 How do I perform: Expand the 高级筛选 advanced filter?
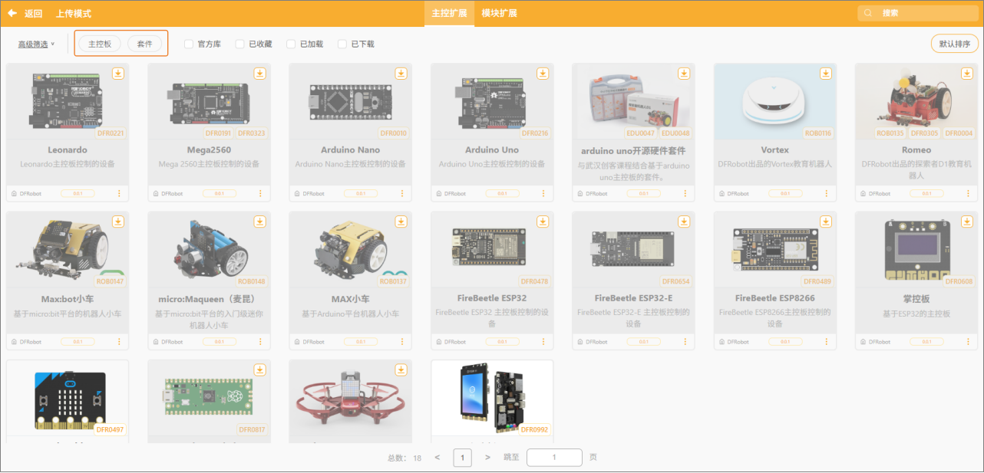36,44
